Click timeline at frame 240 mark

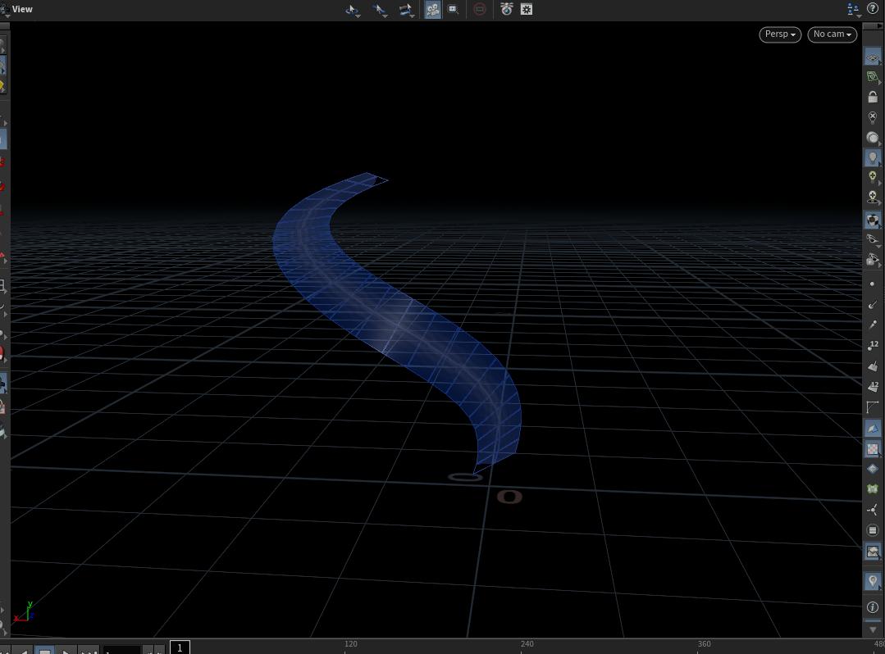527,645
